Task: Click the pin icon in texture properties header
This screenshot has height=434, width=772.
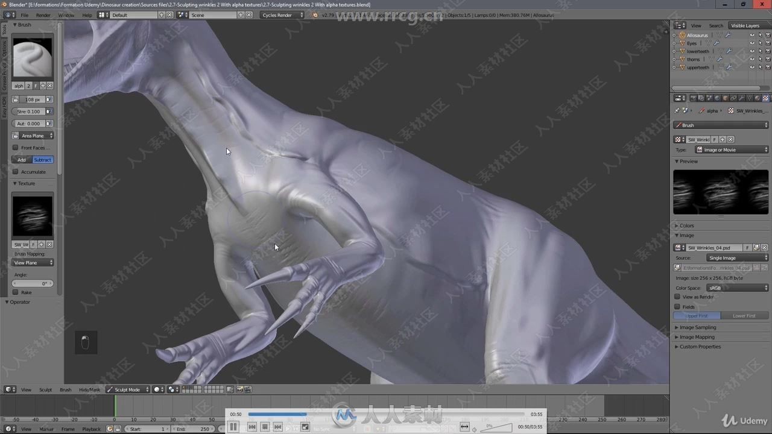Action: coord(676,110)
